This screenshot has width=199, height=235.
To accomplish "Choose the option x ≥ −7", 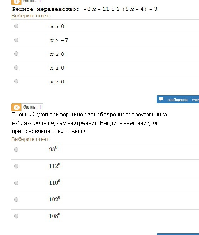I will coord(16,40).
